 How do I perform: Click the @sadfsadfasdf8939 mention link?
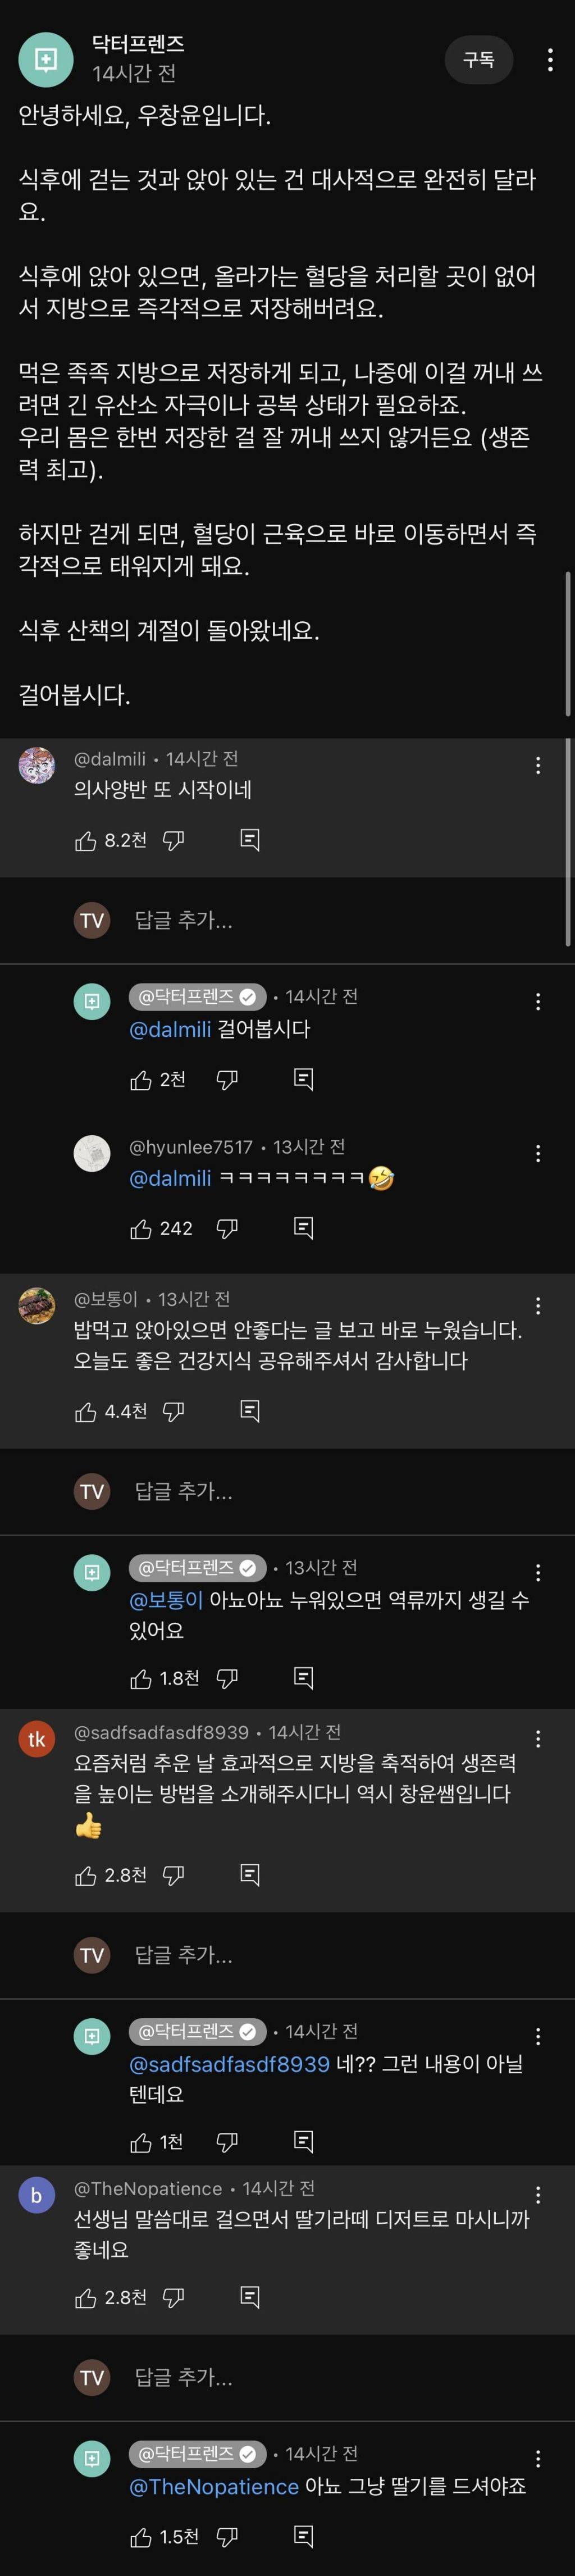(229, 2064)
